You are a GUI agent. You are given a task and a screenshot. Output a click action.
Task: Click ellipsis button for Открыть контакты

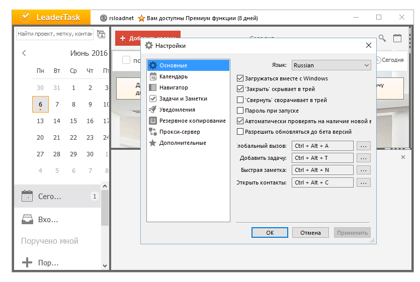364,182
